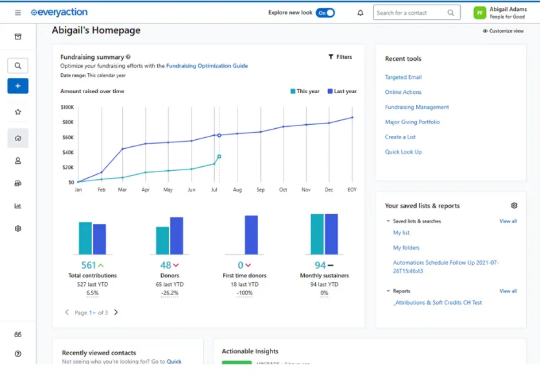Click the 0 First time donors value
Image resolution: width=543 pixels, height=374 pixels.
[x=240, y=265]
